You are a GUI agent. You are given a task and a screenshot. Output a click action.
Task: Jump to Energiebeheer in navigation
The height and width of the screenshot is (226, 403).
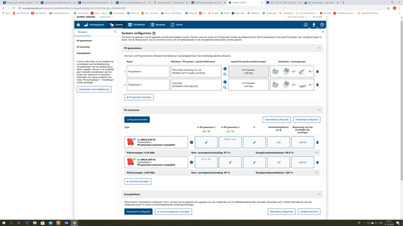(x=84, y=53)
